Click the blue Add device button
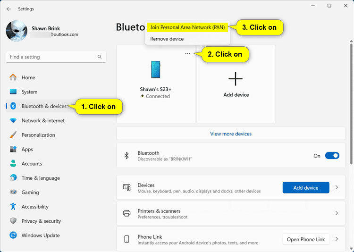This screenshot has width=354, height=252. click(306, 188)
